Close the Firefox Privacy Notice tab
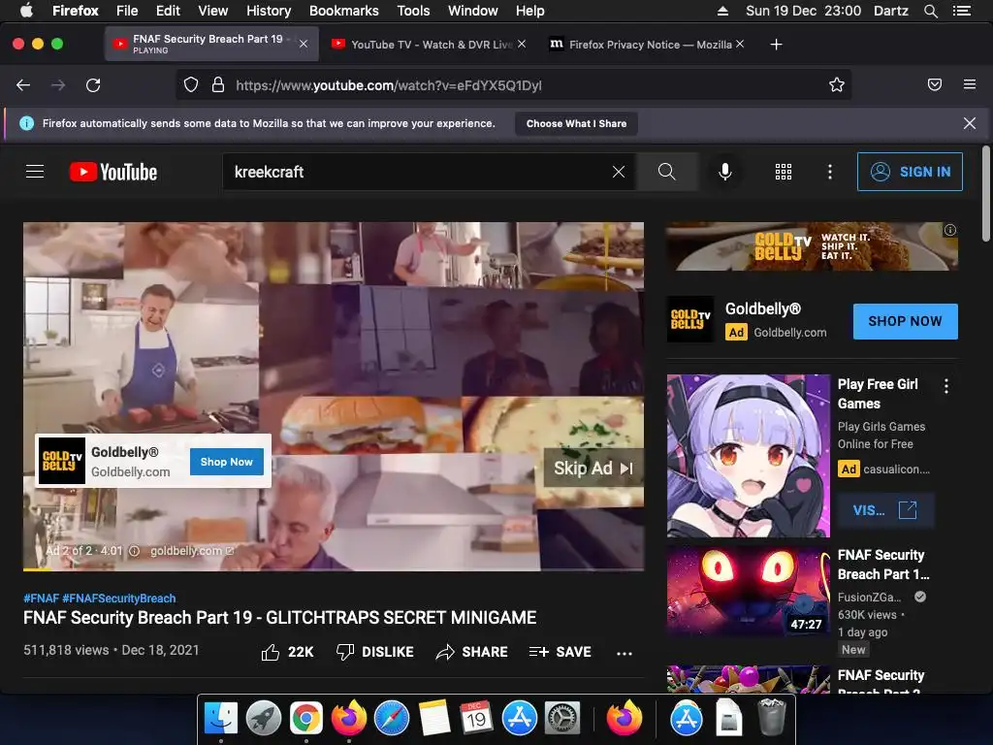 click(740, 44)
